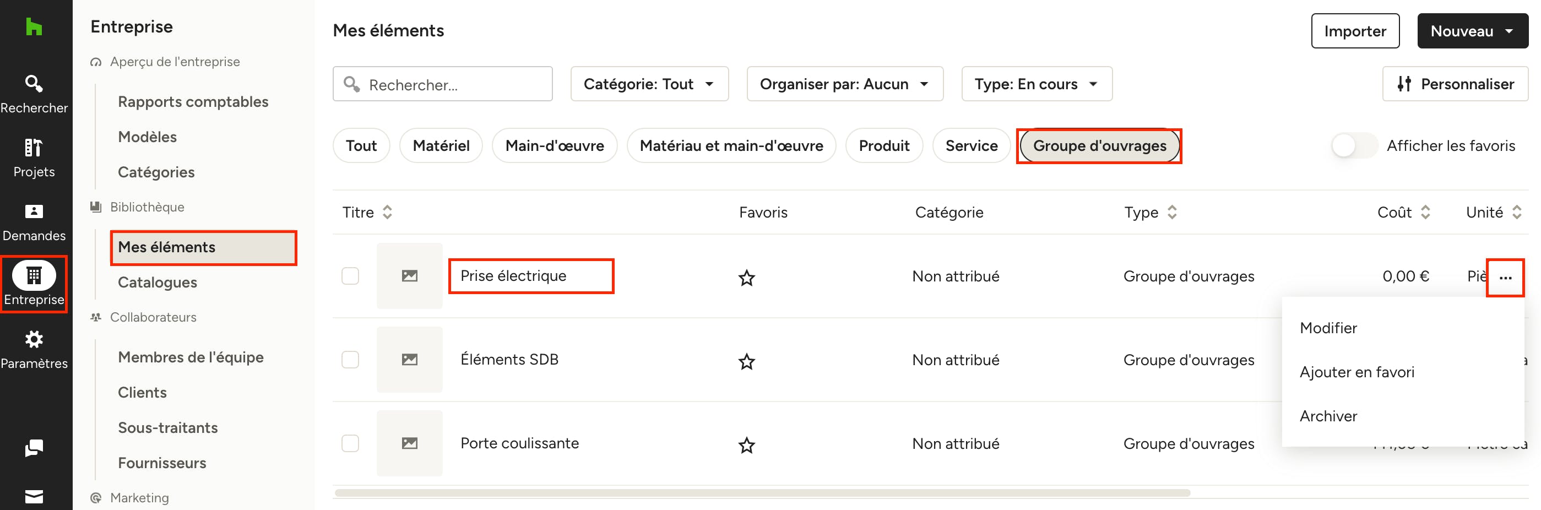Click the Rechercher search input field
The image size is (1541, 510).
443,84
